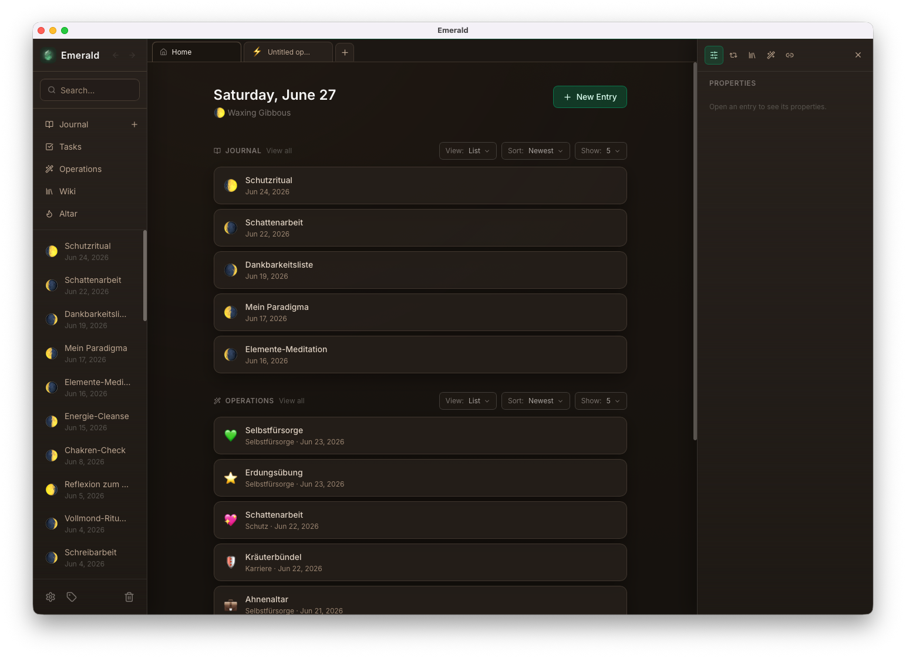This screenshot has width=906, height=658.
Task: Switch to the Untitled op... tab
Action: tap(288, 52)
